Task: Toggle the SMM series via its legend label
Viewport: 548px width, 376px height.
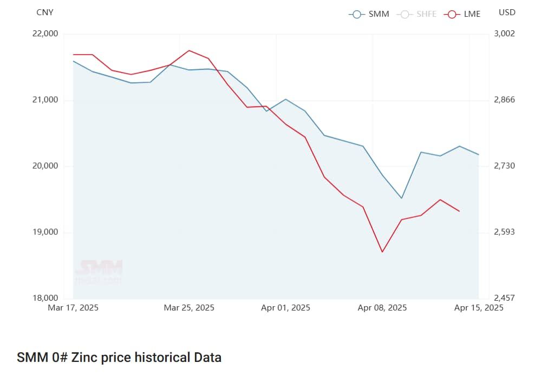Action: [x=379, y=15]
